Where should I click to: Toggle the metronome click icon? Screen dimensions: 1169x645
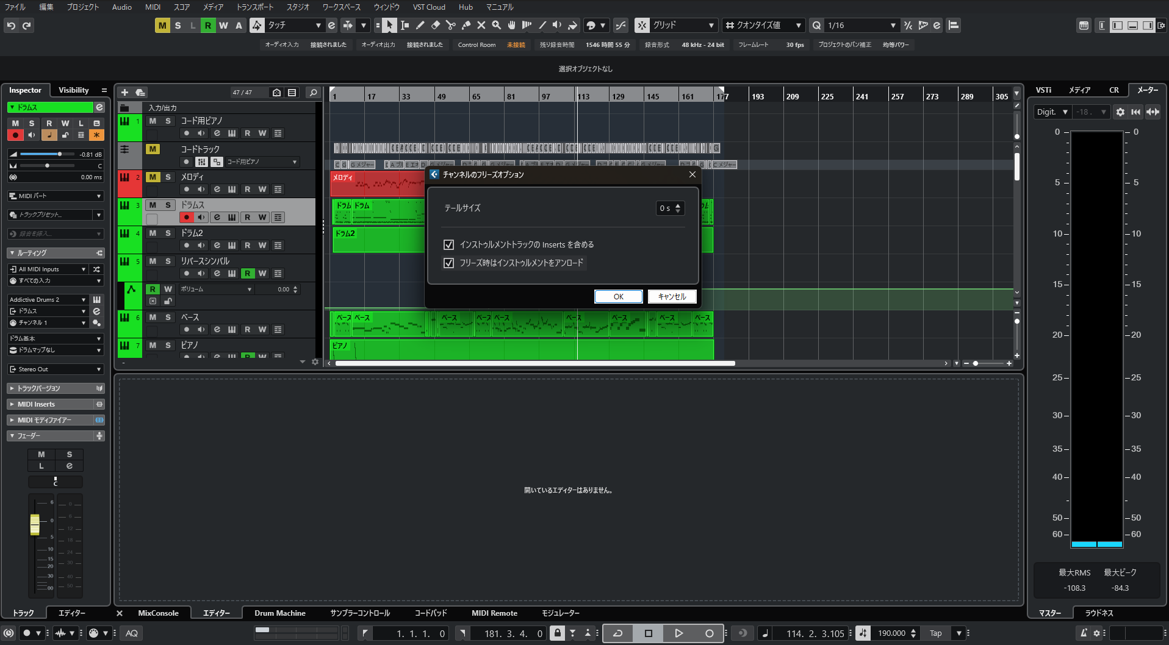[1084, 633]
